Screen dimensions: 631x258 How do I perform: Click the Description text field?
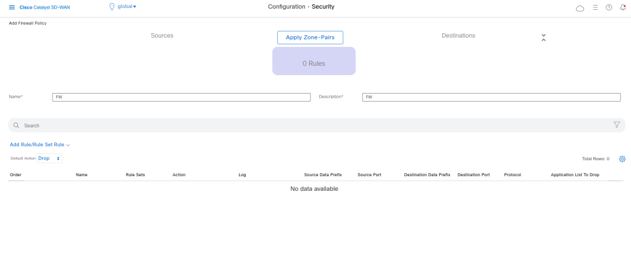click(x=491, y=97)
